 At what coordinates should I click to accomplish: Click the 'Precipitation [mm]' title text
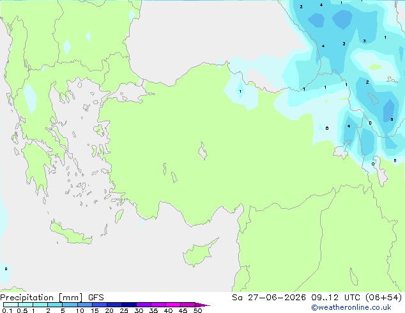[41, 298]
